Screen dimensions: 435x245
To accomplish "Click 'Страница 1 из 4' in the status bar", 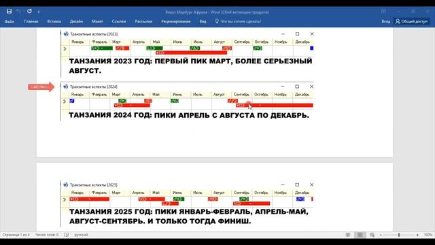I will click(x=16, y=235).
